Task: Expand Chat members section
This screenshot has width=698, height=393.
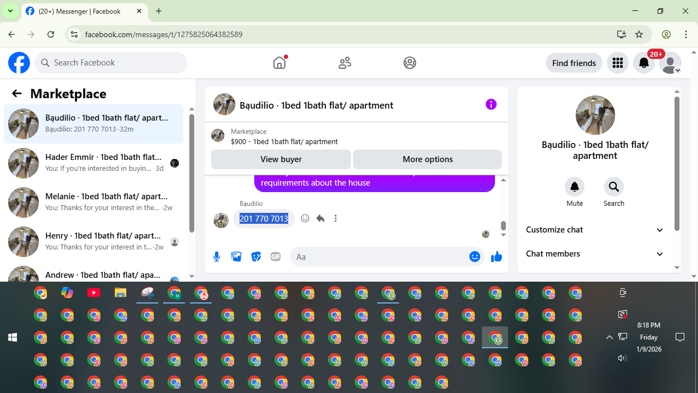Action: click(595, 254)
